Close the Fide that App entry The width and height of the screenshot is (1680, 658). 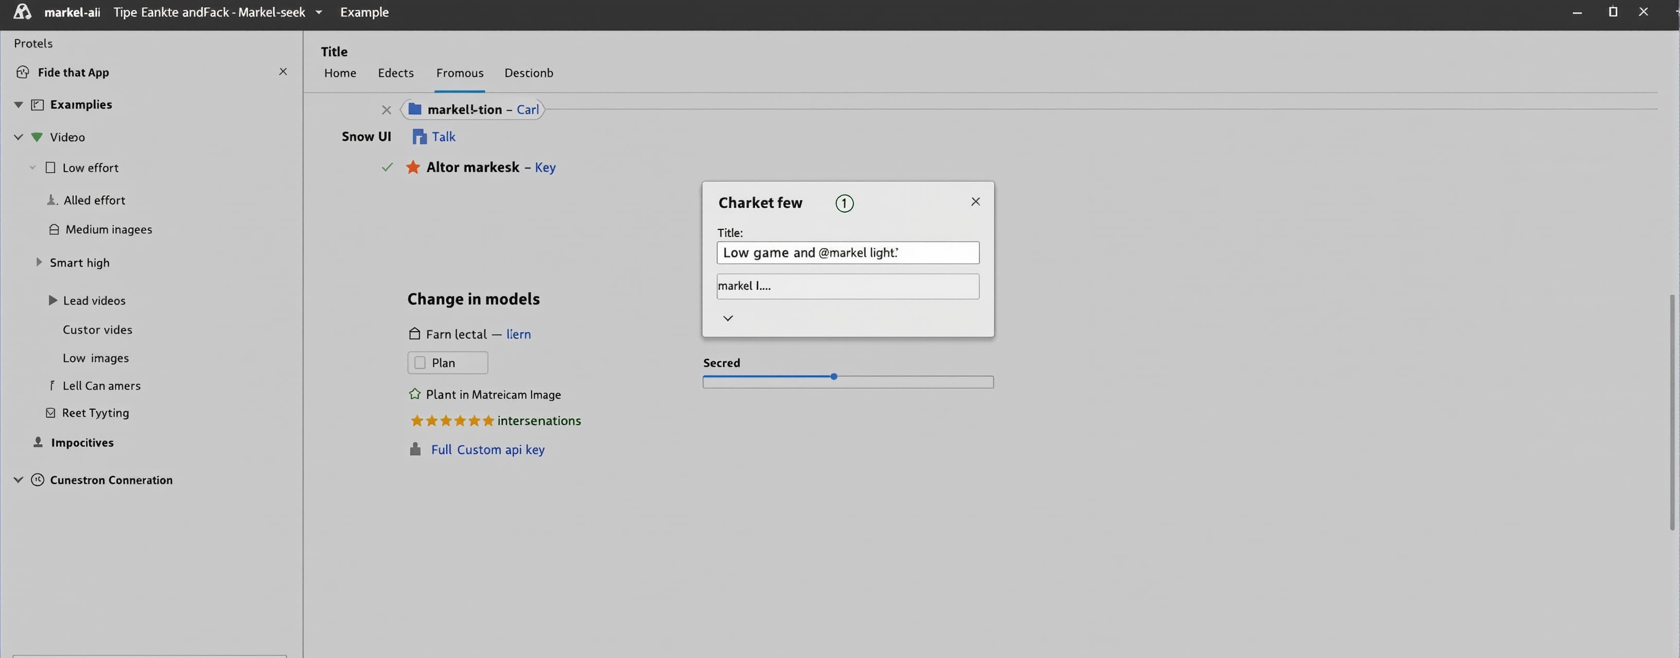(x=283, y=71)
